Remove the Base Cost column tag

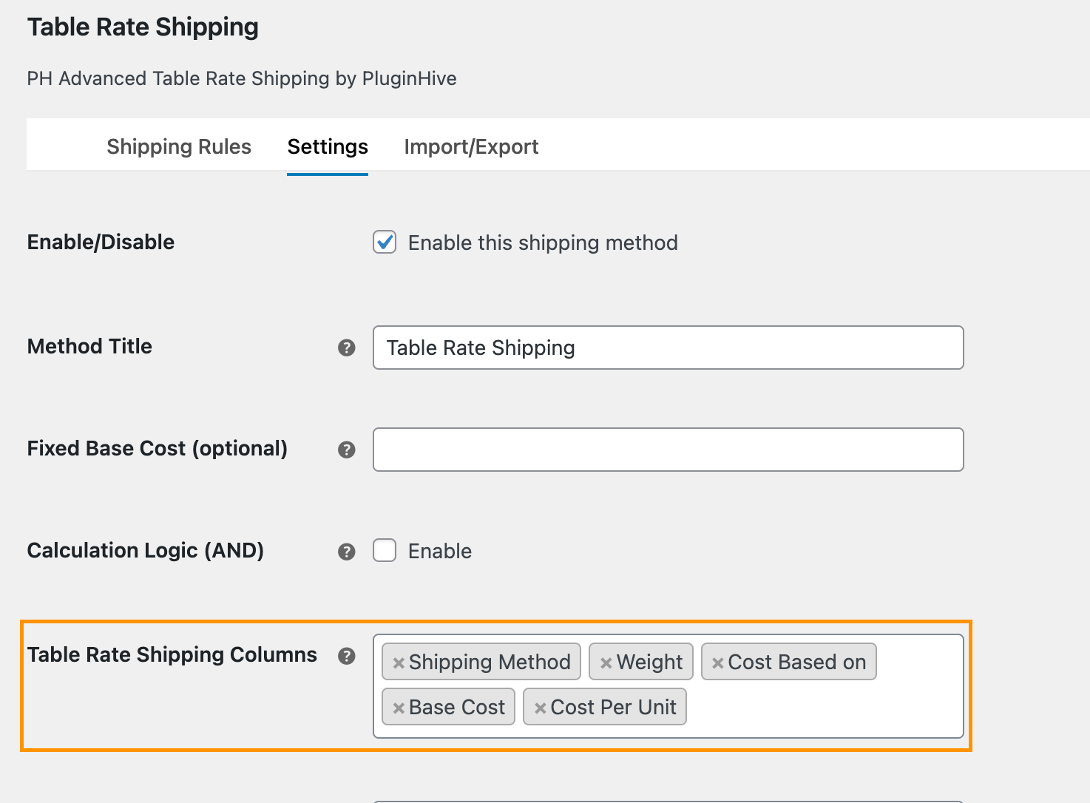(398, 708)
